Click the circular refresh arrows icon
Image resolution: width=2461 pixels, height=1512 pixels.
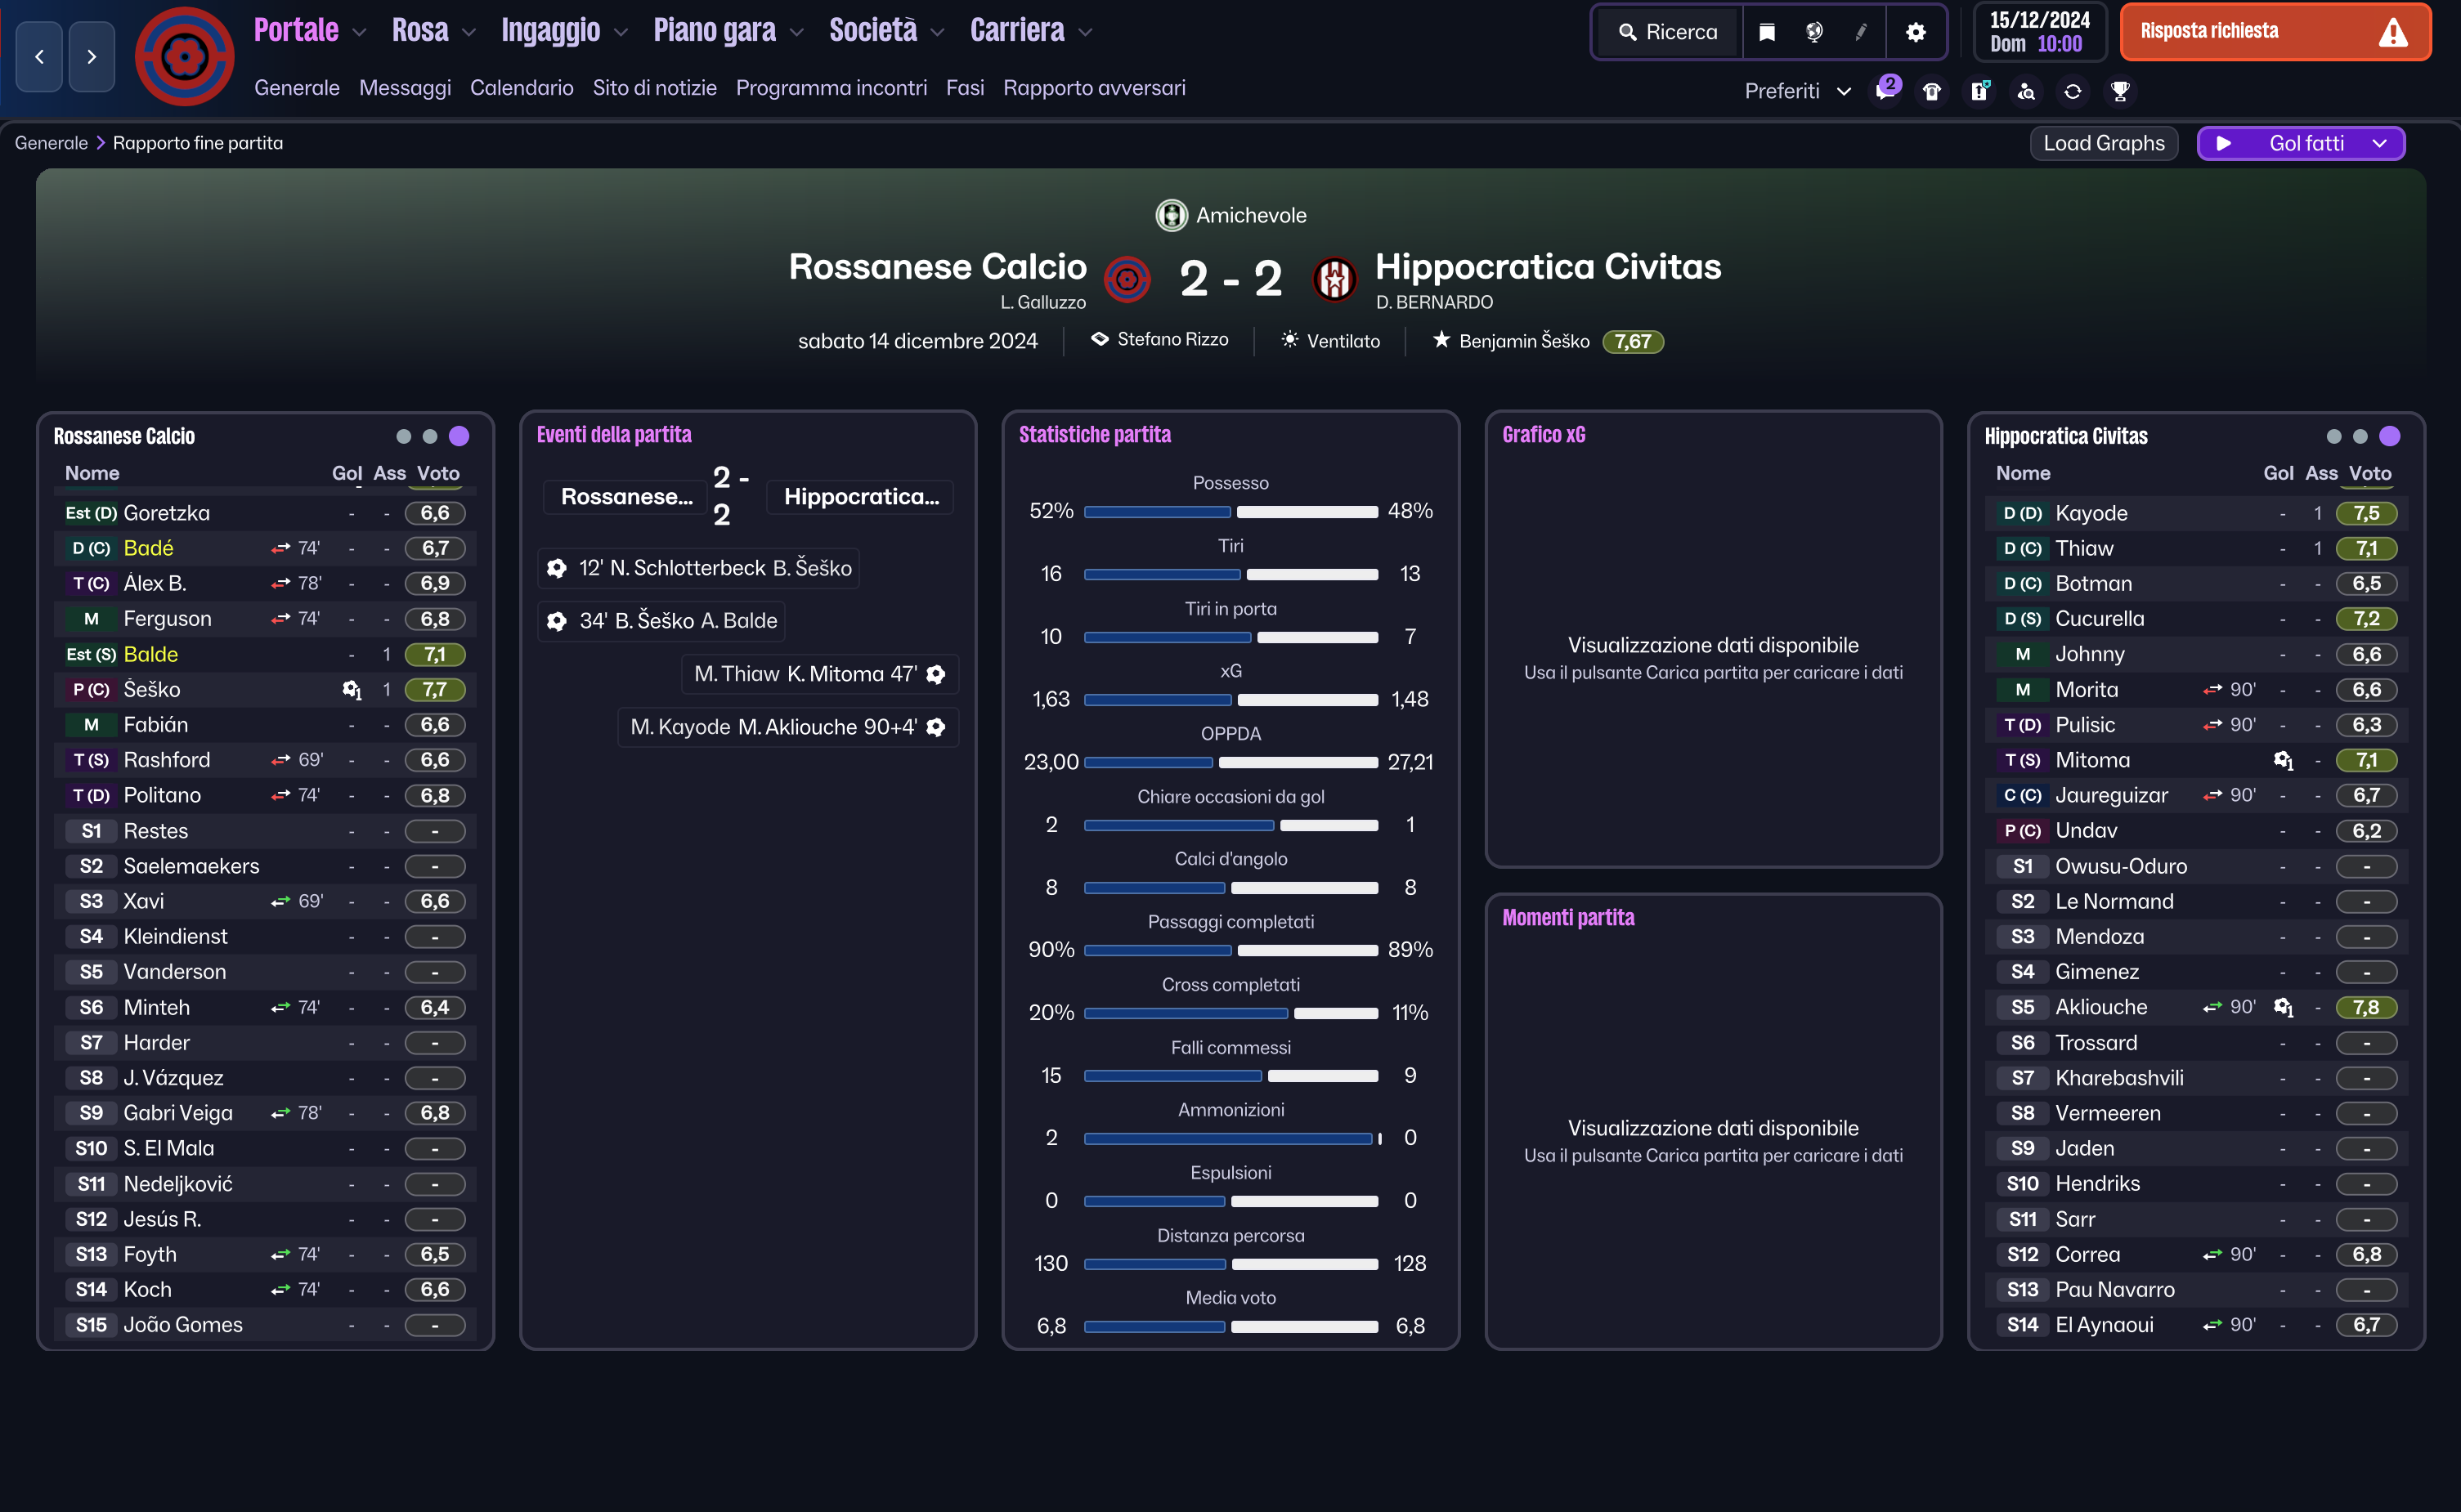[2073, 91]
